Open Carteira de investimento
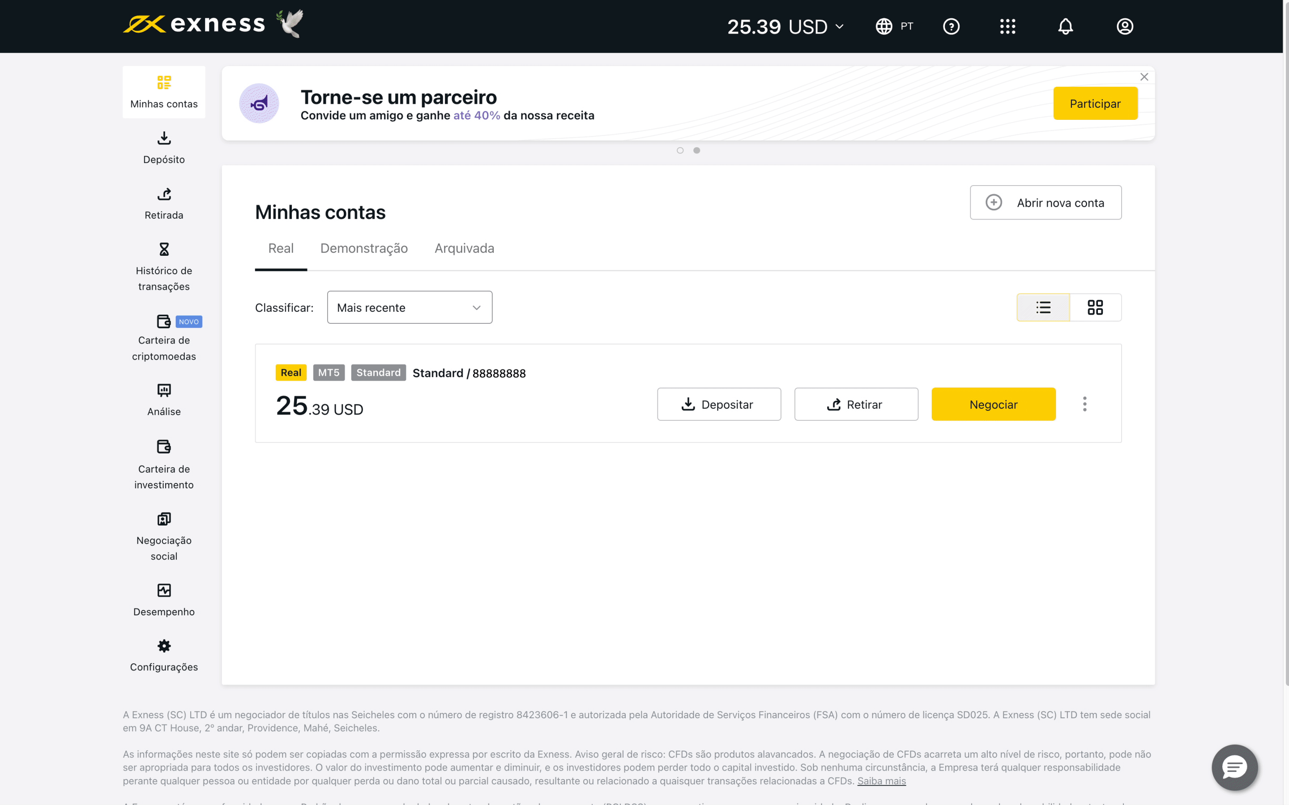The width and height of the screenshot is (1289, 805). point(164,464)
